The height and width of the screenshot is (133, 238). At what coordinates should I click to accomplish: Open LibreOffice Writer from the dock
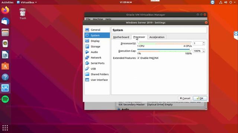point(5,55)
